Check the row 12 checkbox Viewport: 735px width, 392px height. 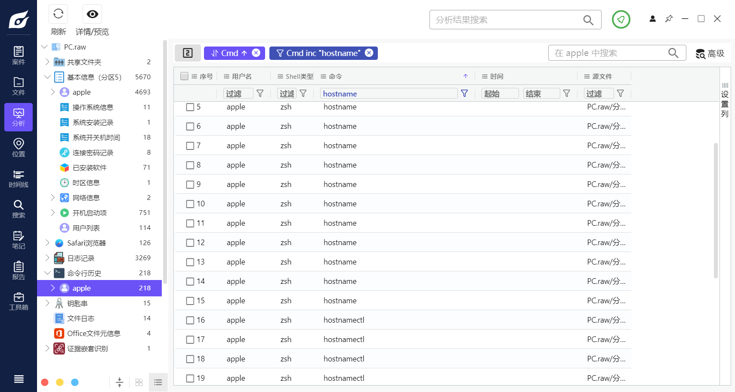(190, 243)
